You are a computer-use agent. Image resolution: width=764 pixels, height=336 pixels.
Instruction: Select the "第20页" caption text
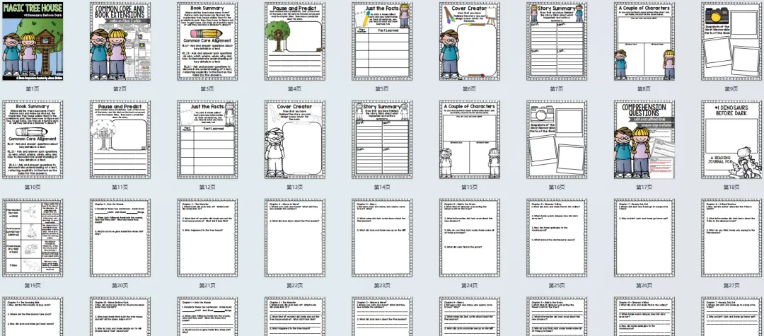(x=120, y=285)
